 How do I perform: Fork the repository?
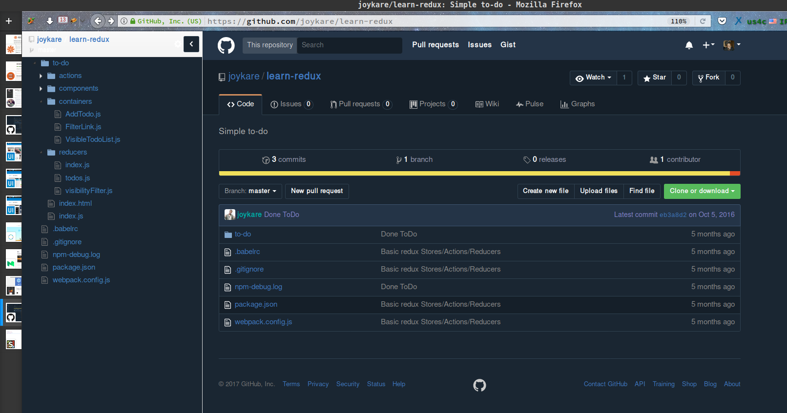click(708, 78)
